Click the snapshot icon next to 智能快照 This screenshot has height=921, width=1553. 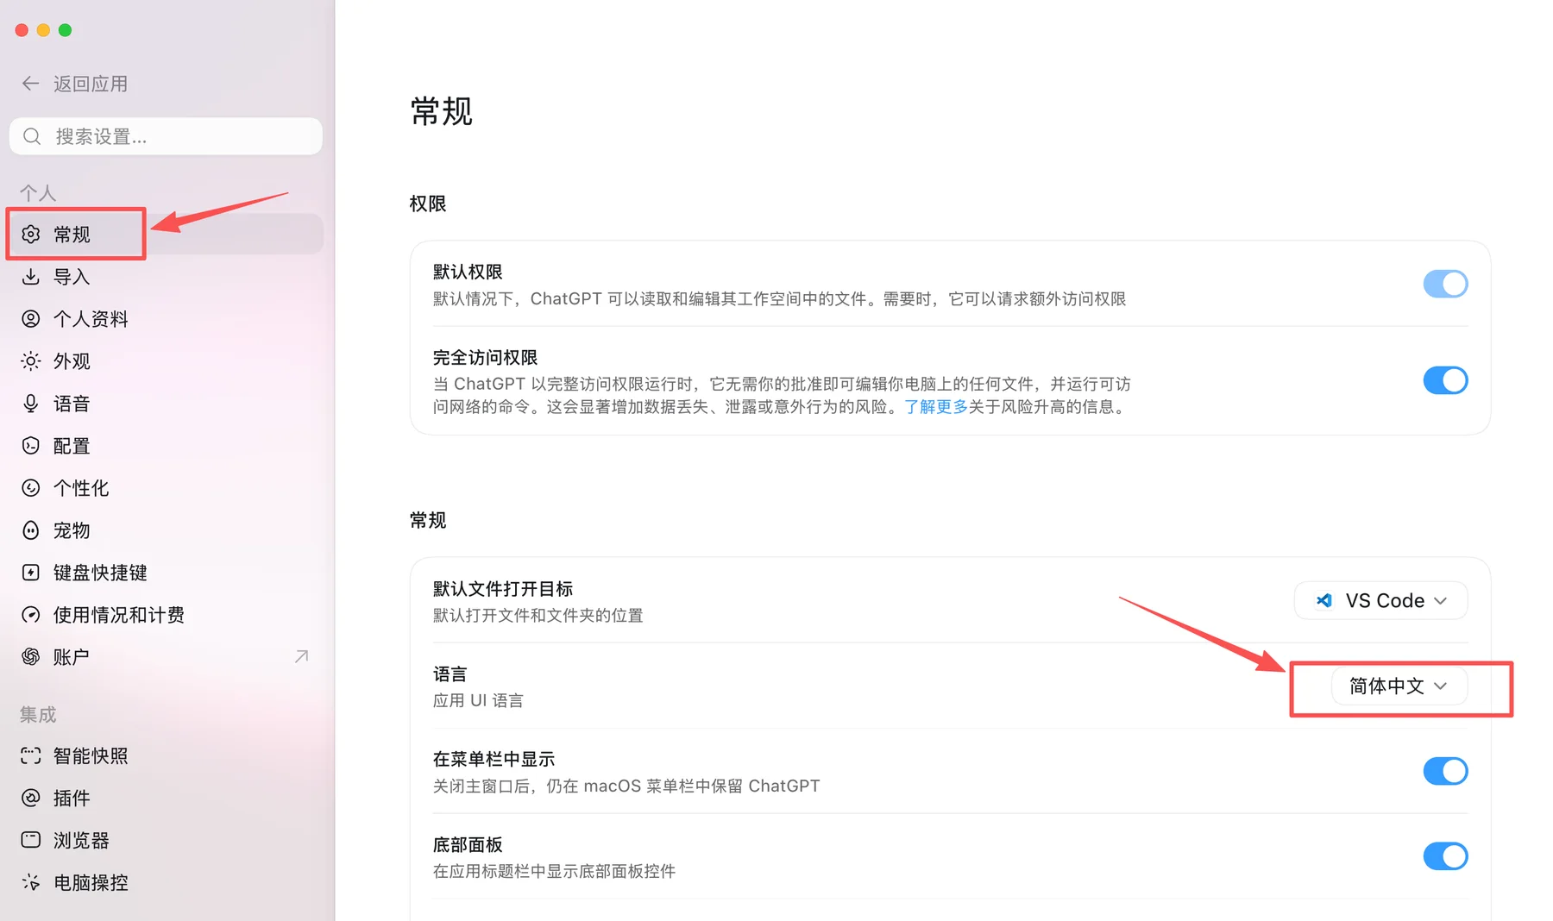[x=31, y=756]
